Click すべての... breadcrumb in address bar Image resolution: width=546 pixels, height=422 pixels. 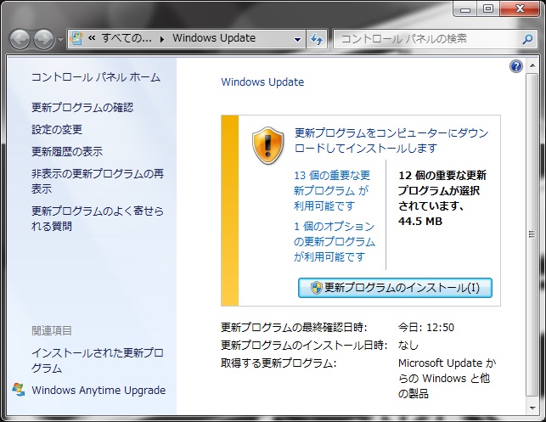(127, 38)
